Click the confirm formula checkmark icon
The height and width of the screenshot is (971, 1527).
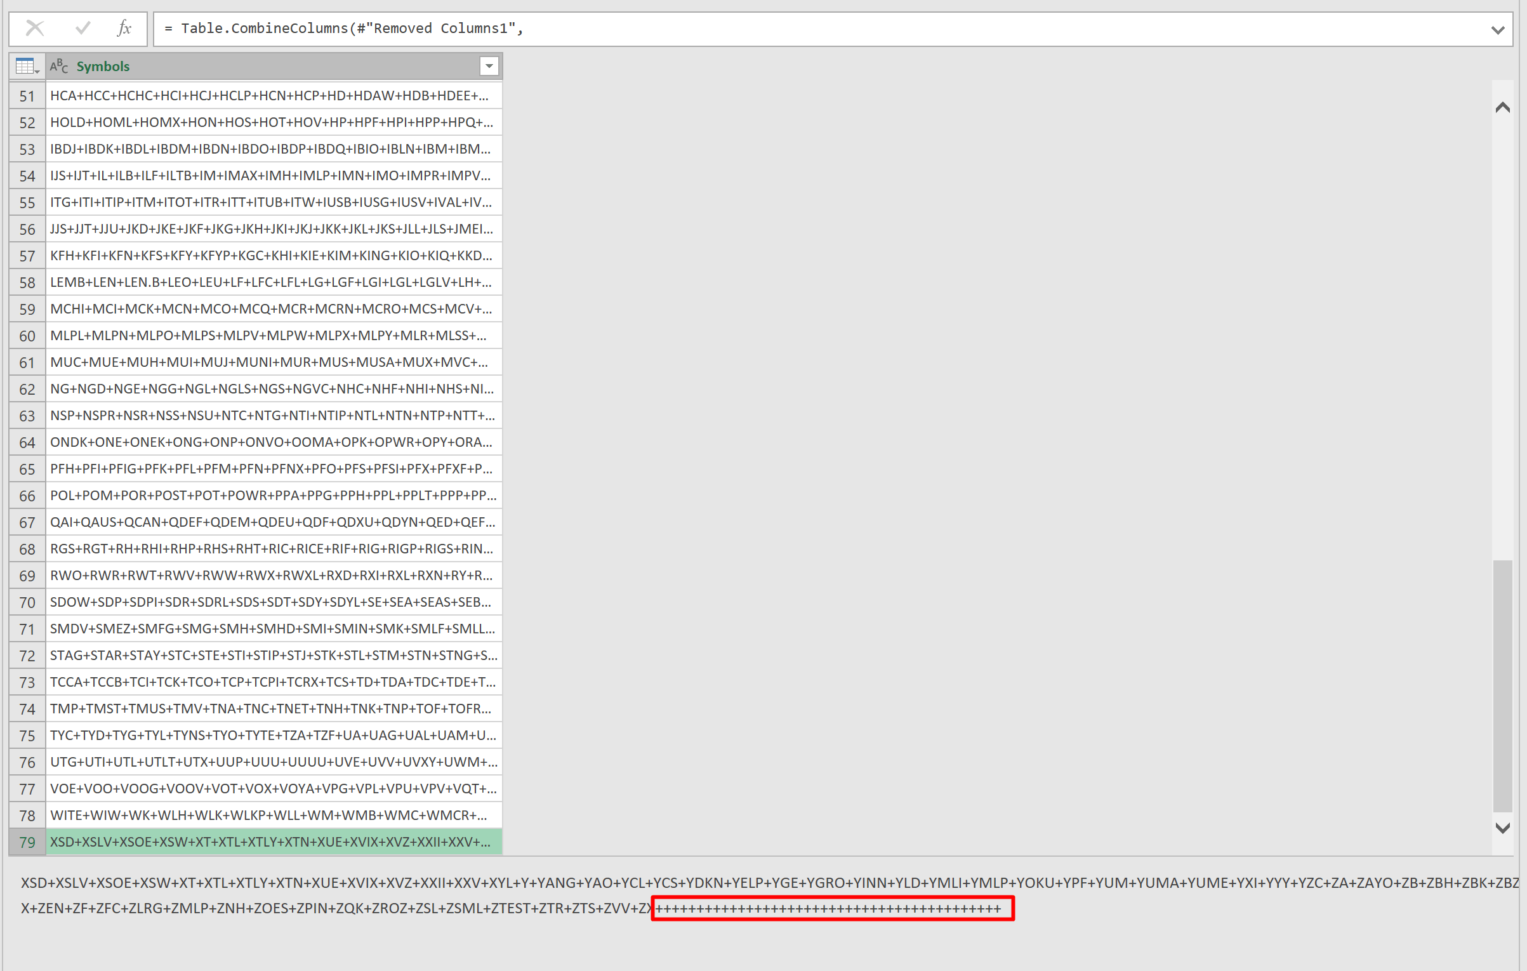[x=83, y=29]
